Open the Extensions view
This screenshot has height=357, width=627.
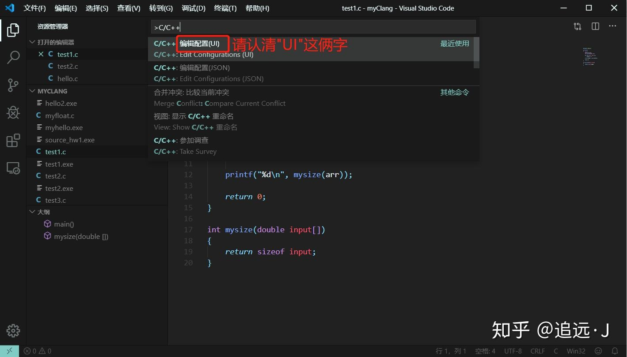(13, 141)
